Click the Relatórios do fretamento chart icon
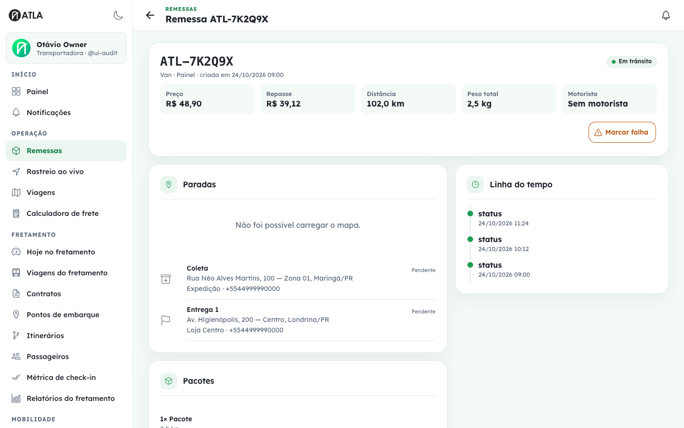 (x=16, y=399)
